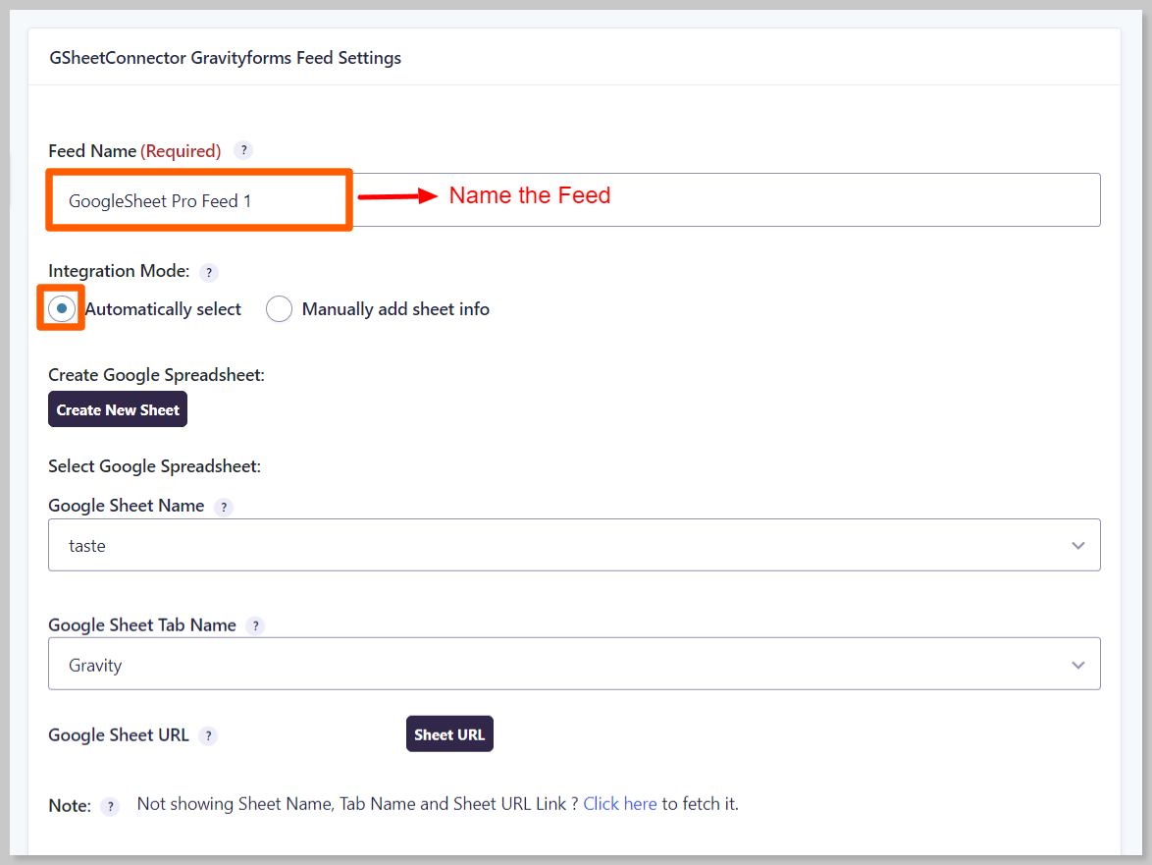The width and height of the screenshot is (1152, 865).
Task: Click the chevron arrow on the Gravity dropdown
Action: (x=1078, y=665)
